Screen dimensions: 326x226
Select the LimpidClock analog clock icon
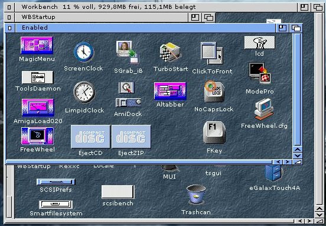click(x=84, y=92)
